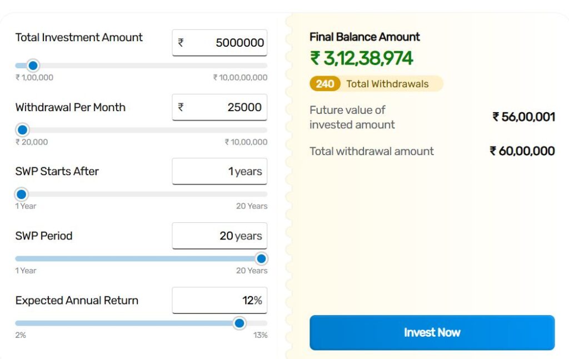Click the SWP Starts After input field
The image size is (569, 359).
[x=219, y=171]
